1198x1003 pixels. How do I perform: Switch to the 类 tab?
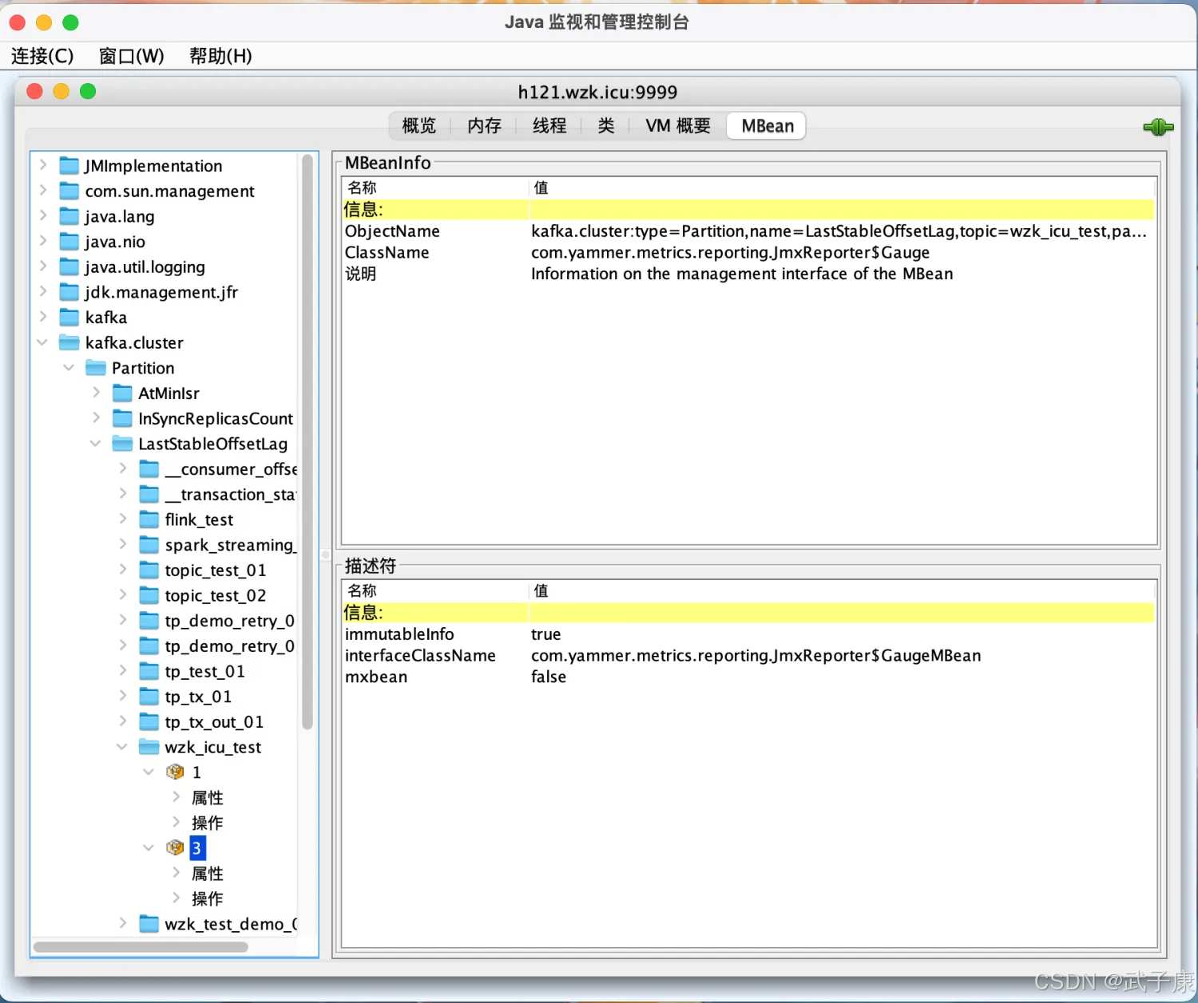pyautogui.click(x=606, y=126)
